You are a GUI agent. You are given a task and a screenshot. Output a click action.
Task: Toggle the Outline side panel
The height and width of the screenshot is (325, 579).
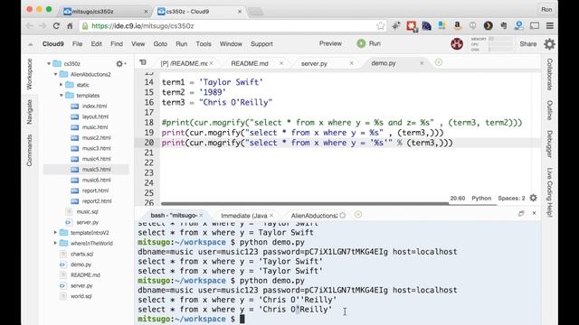[549, 110]
